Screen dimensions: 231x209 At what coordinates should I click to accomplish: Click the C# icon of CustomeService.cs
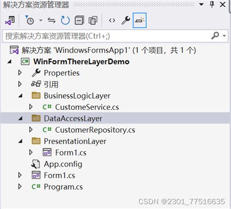click(47, 107)
